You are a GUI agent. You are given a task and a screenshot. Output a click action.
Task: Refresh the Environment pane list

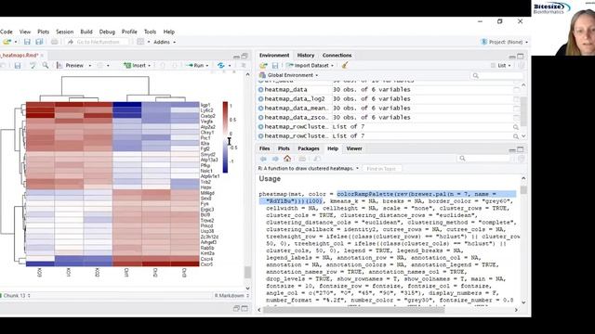521,66
